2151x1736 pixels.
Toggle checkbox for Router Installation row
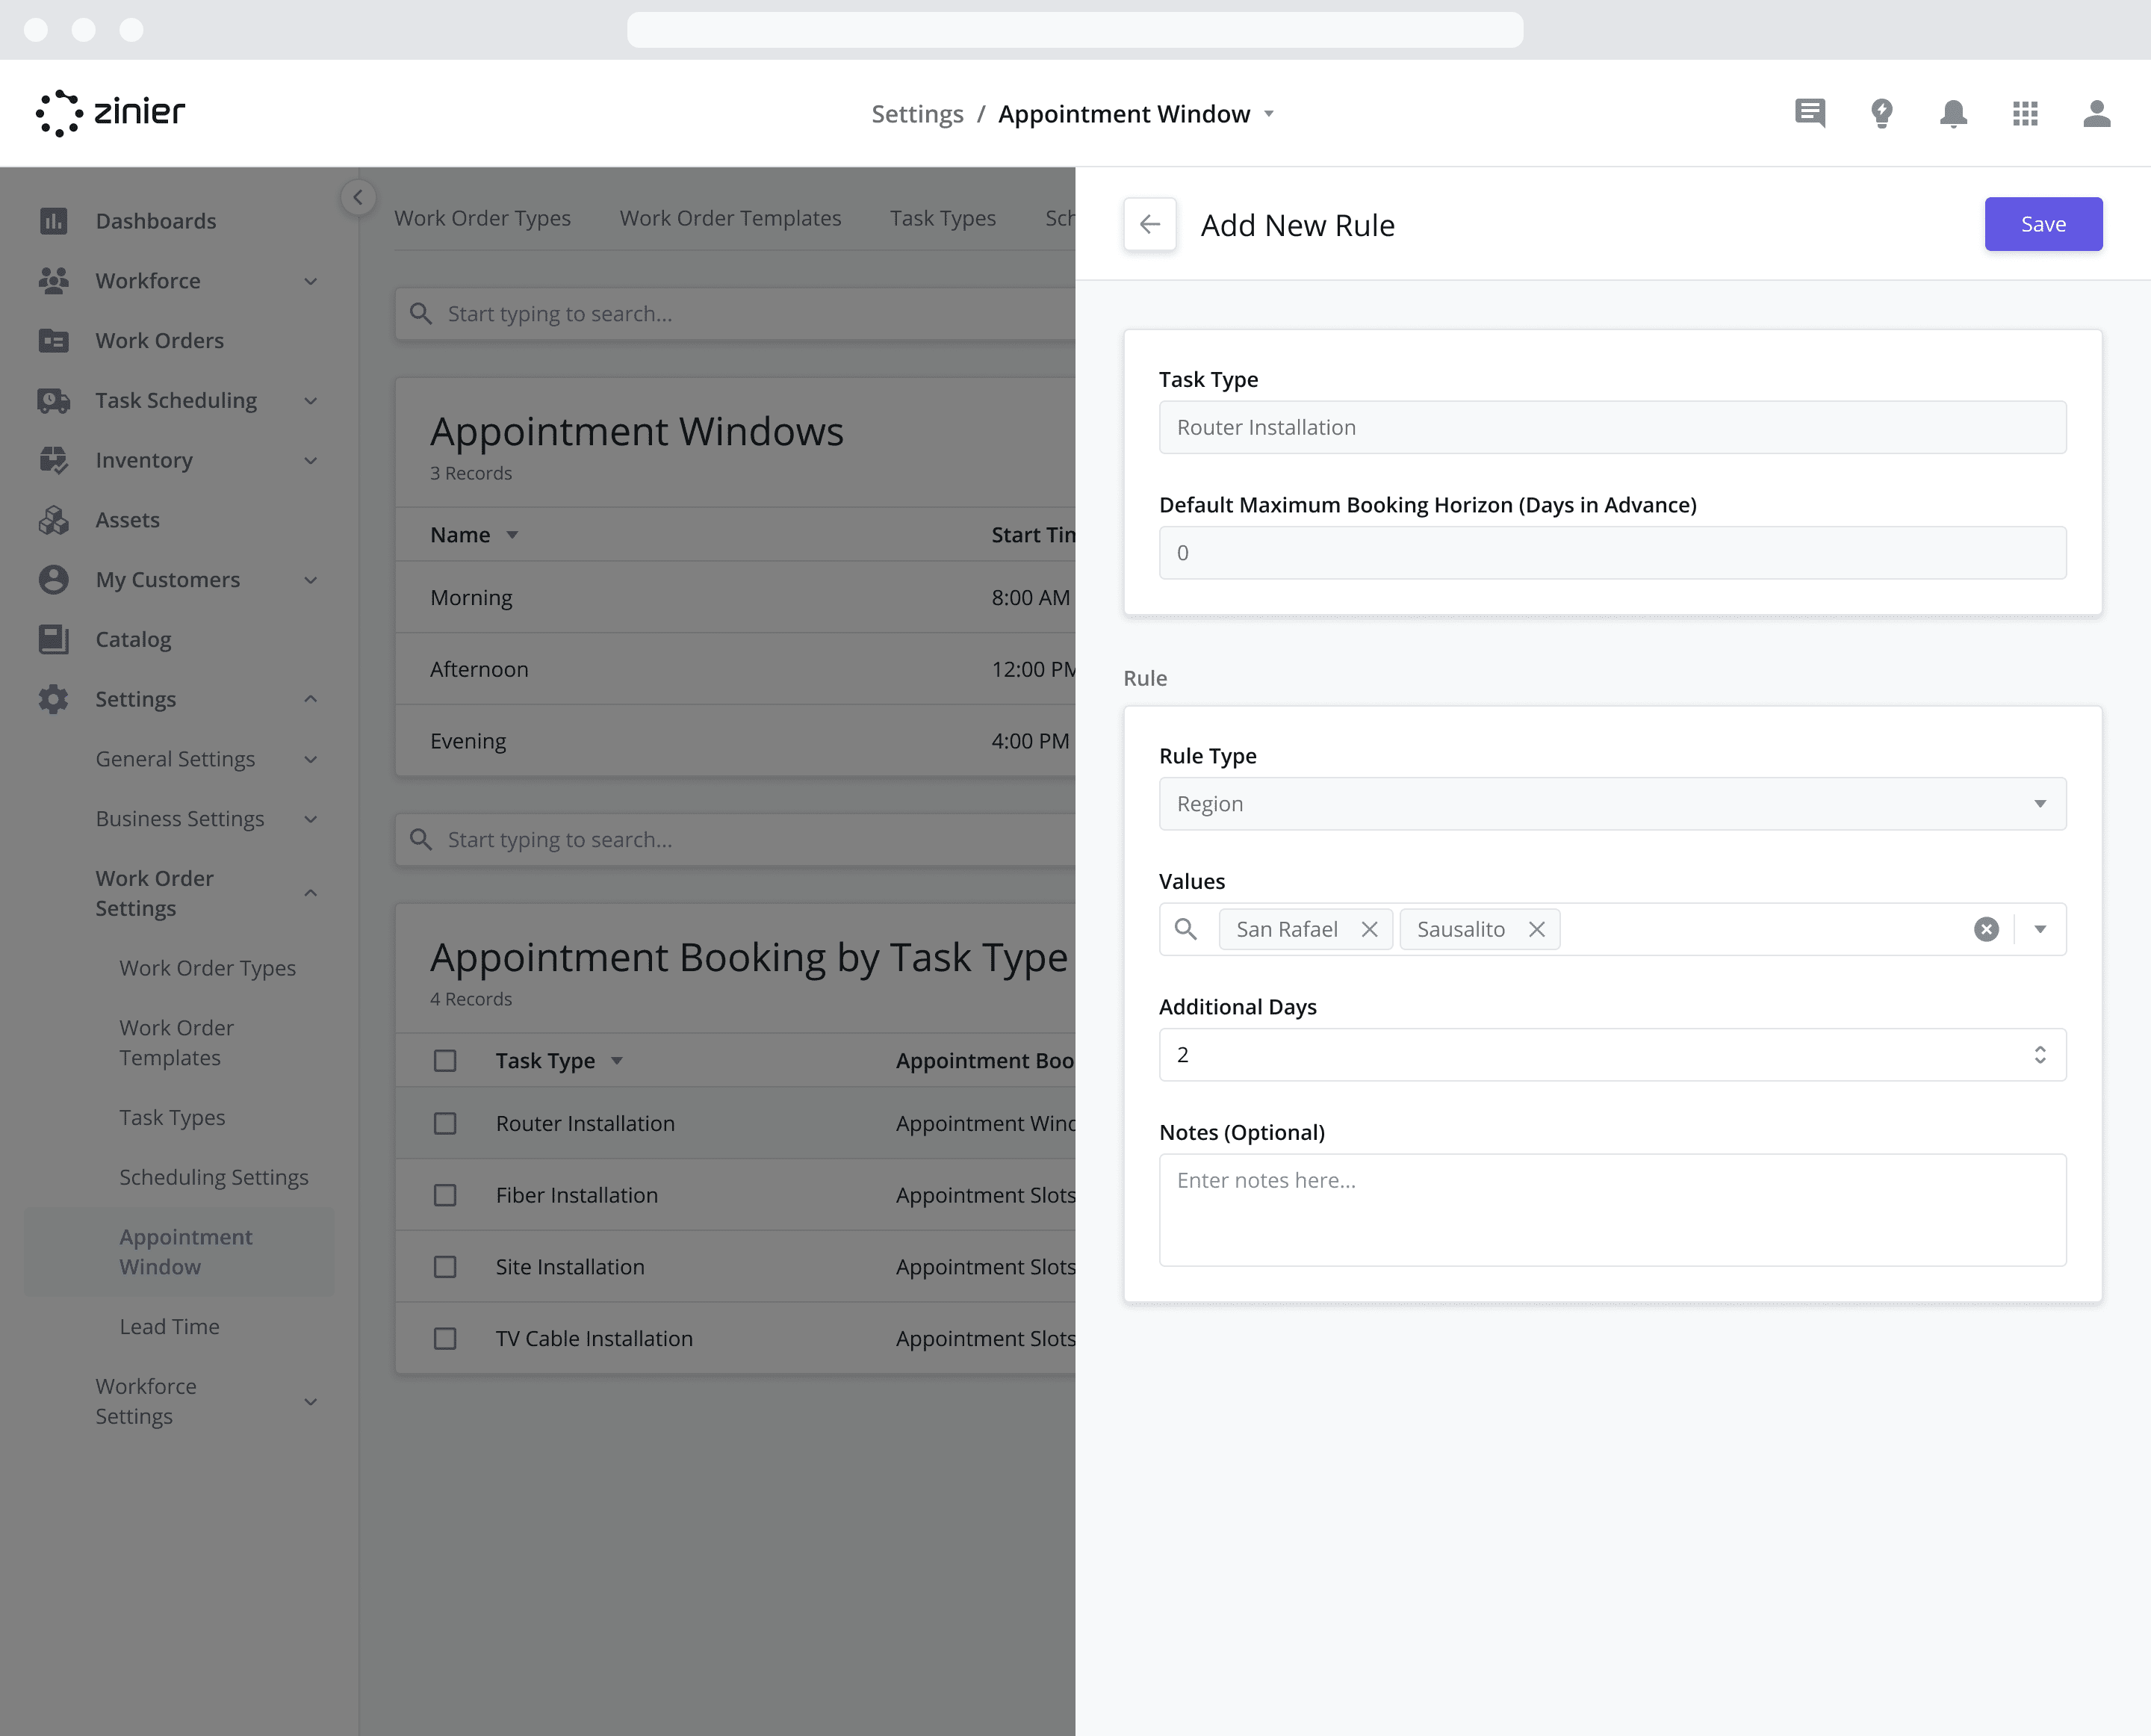(444, 1123)
